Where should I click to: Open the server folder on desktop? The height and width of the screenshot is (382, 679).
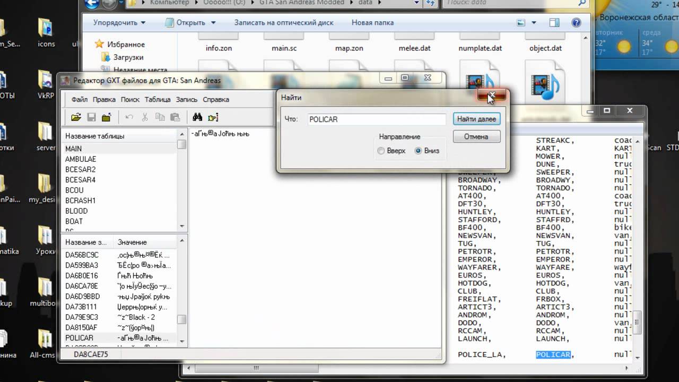(x=46, y=137)
